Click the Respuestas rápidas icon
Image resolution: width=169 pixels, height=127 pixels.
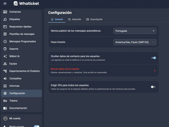(x=5, y=27)
